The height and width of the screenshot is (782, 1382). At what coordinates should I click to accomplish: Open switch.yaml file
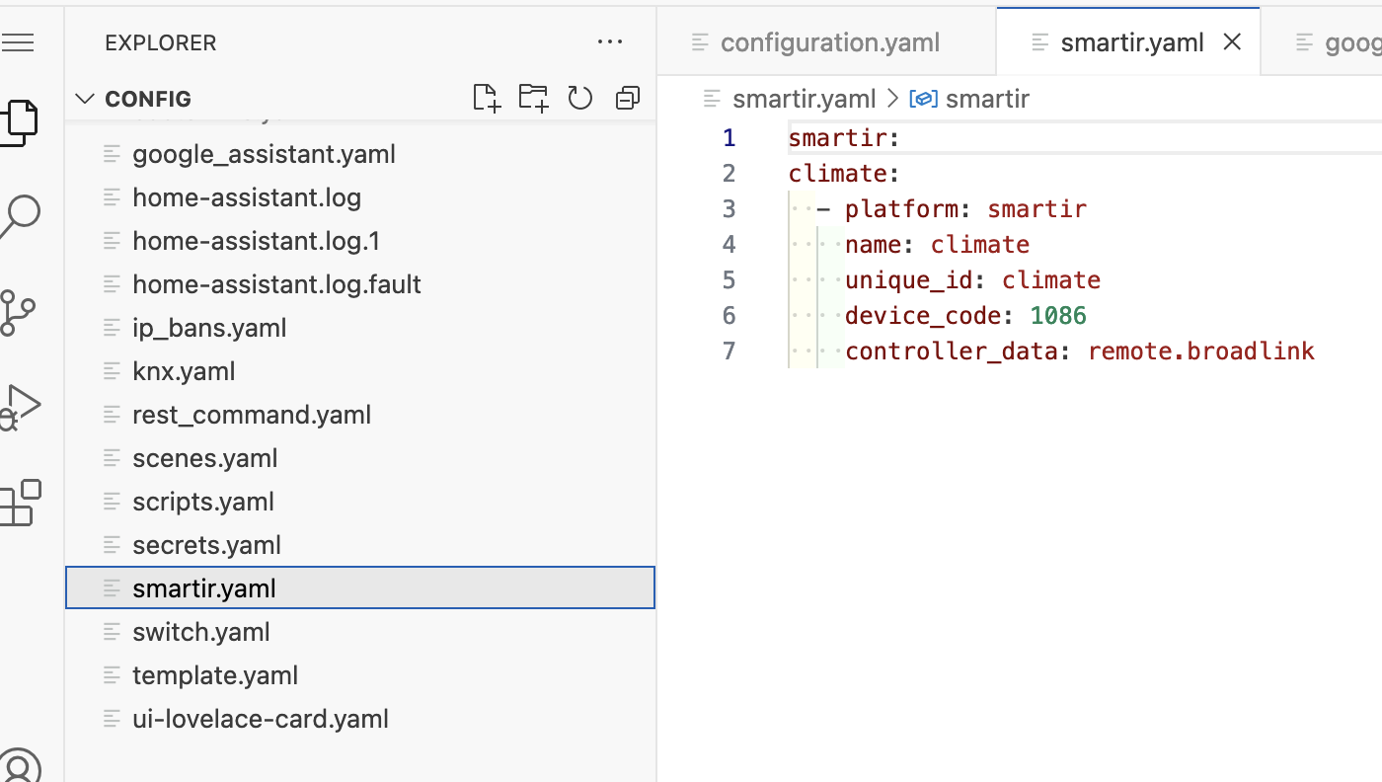pos(360,632)
